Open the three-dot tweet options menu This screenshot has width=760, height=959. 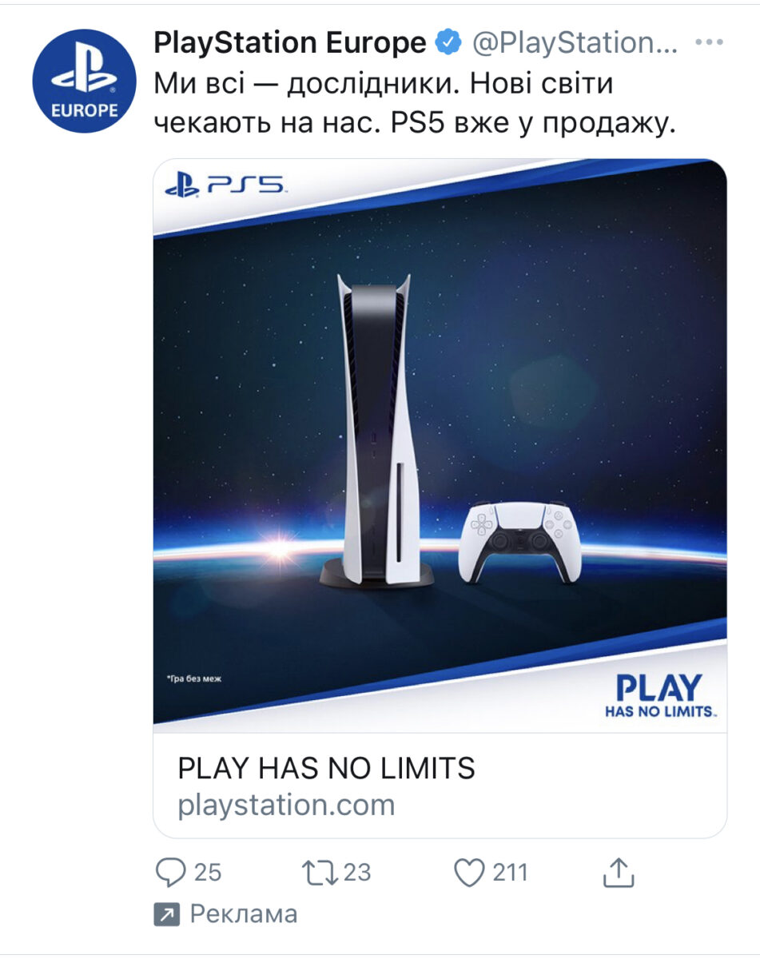click(709, 42)
